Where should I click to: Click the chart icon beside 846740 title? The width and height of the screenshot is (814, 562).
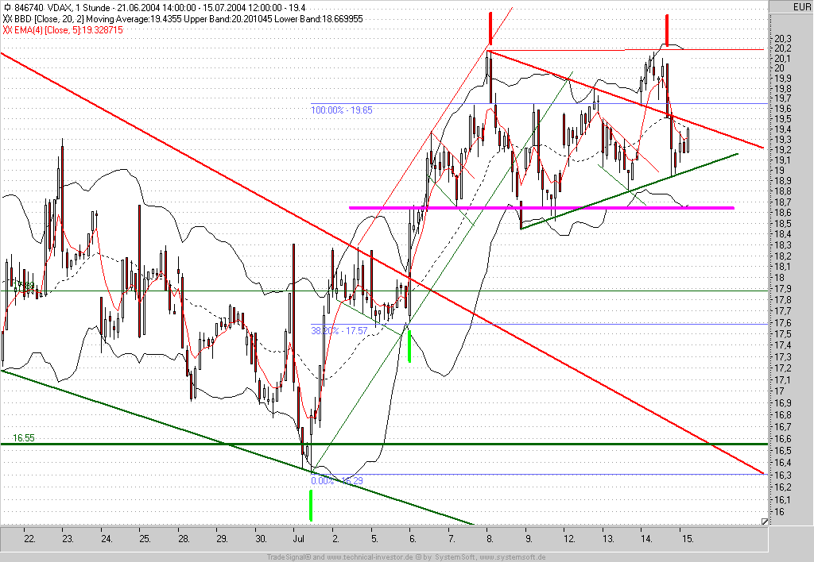coord(7,8)
